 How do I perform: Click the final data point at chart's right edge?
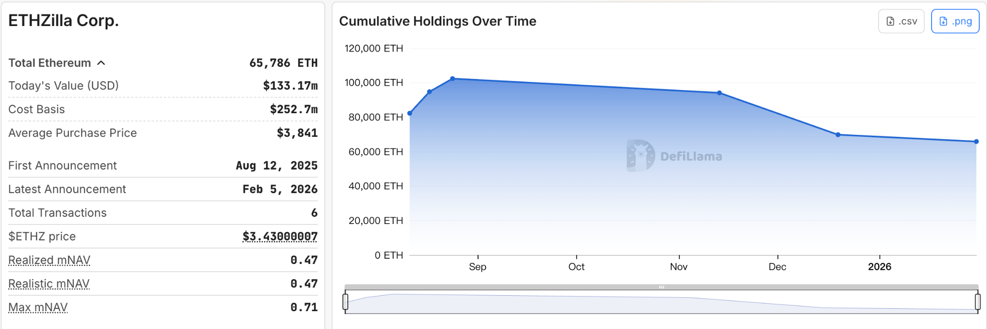coord(976,142)
